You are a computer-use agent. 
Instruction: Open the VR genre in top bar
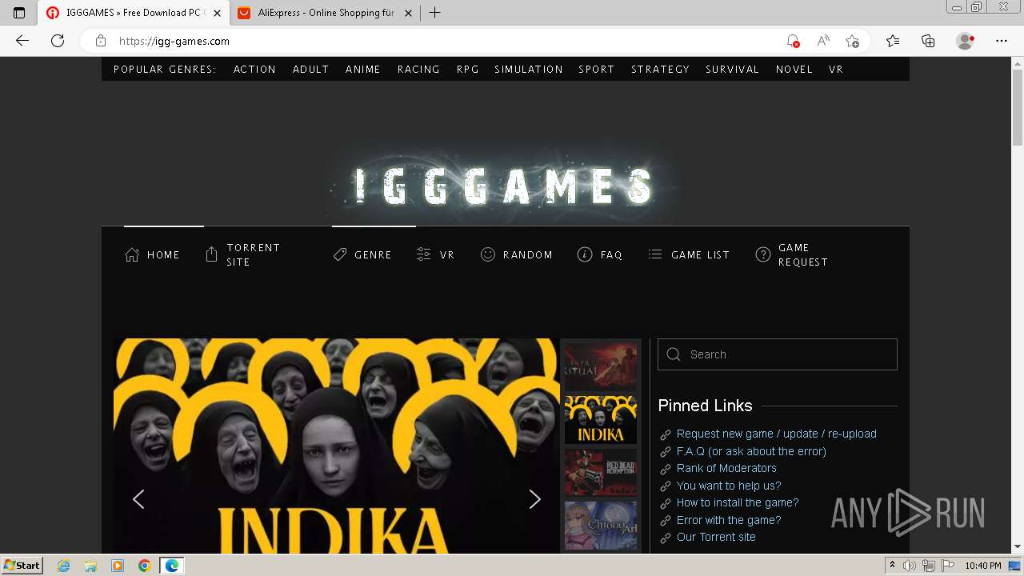836,70
